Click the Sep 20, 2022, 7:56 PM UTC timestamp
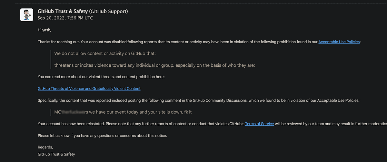The width and height of the screenshot is (387, 162). (65, 18)
